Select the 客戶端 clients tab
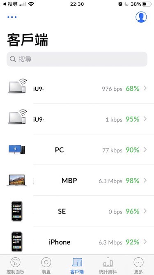Screen dimensions: 154x275 click(77, 266)
